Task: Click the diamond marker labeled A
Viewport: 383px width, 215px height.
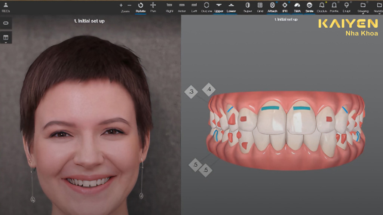Action: tap(209, 89)
